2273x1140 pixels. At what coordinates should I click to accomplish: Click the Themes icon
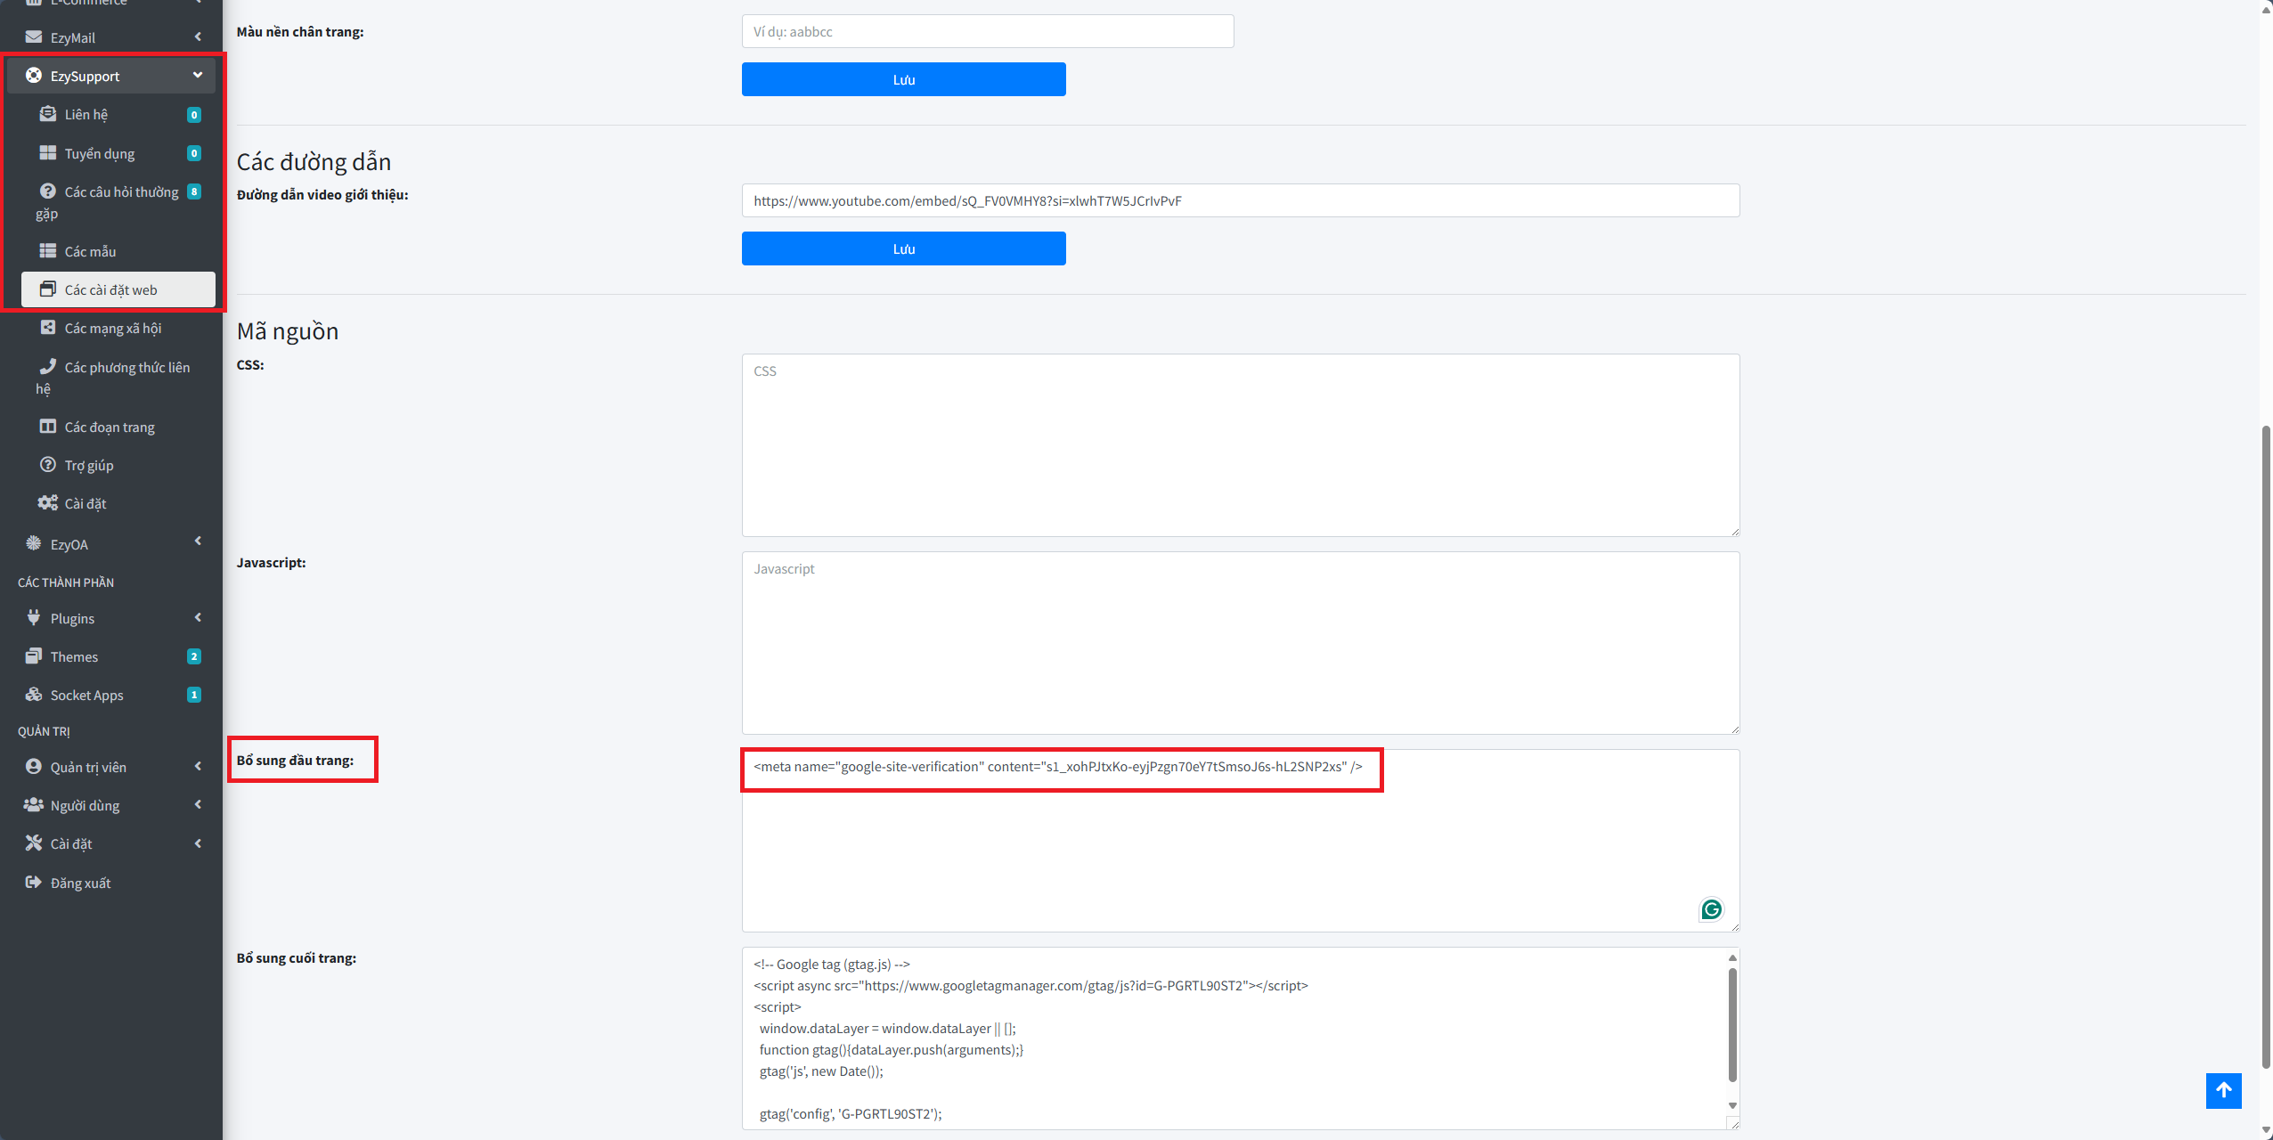point(34,656)
